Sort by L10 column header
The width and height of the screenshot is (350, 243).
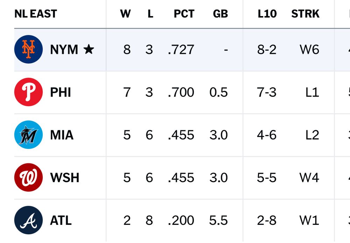[x=267, y=14]
